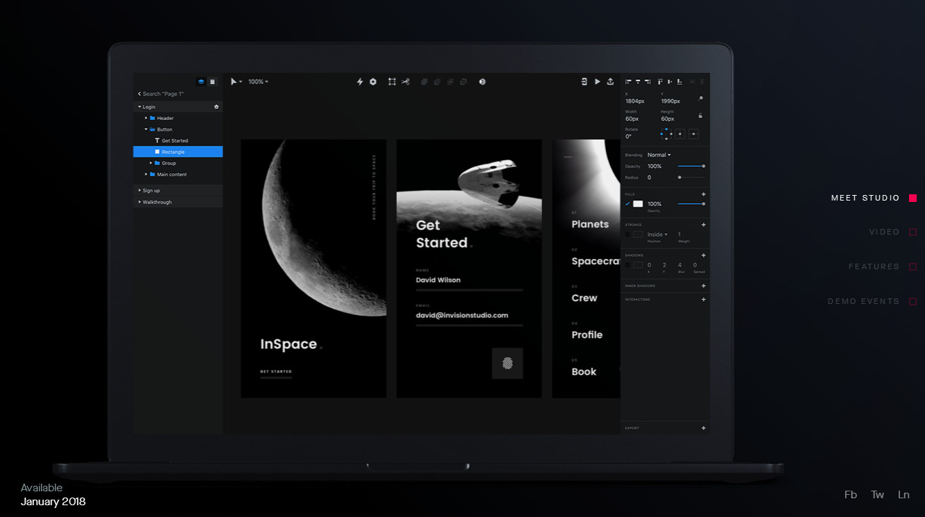925x517 pixels.
Task: Select the Get Started text layer
Action: point(174,141)
